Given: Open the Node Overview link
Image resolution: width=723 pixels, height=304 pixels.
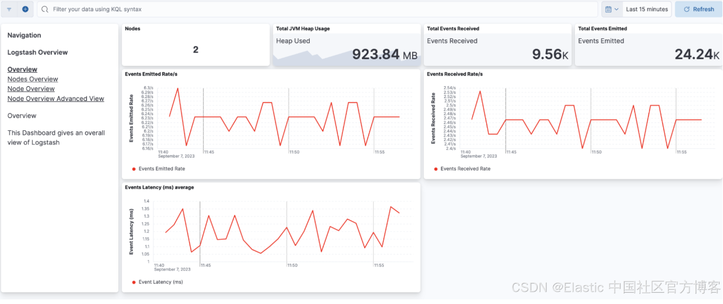Looking at the screenshot, I should click(x=31, y=89).
